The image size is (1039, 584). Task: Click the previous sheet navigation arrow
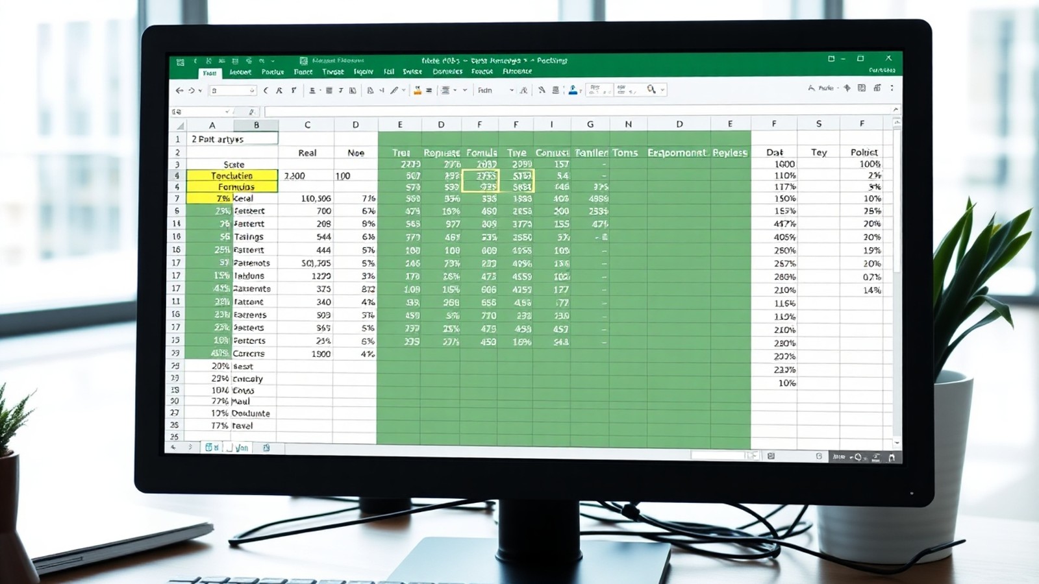(x=173, y=447)
